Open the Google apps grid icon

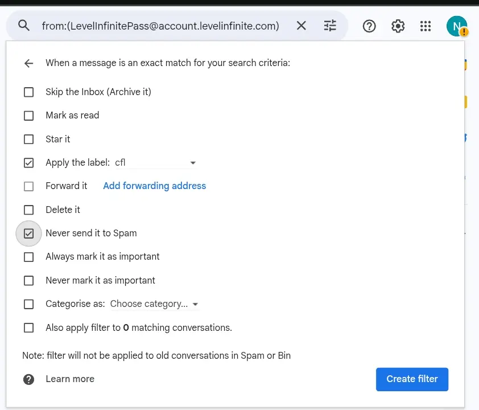coord(426,26)
